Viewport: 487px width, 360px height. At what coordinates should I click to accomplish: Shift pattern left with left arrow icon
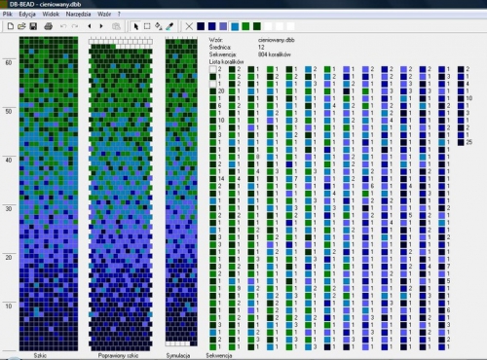point(90,26)
